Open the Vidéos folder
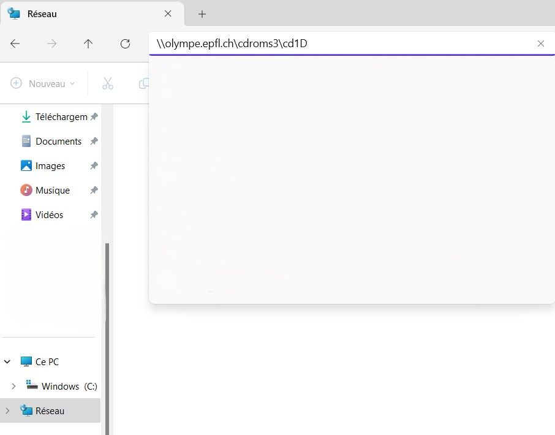 click(49, 214)
